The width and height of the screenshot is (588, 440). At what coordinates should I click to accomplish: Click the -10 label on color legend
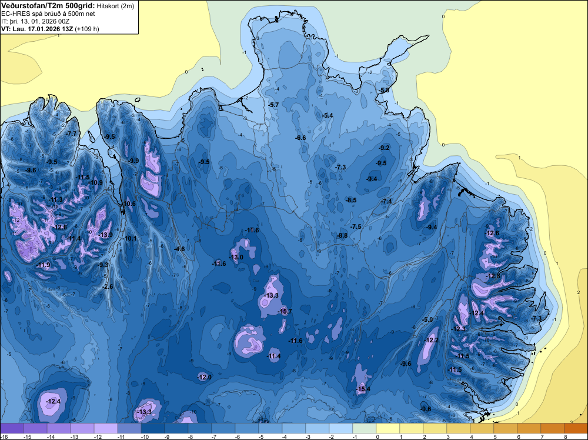point(145,436)
